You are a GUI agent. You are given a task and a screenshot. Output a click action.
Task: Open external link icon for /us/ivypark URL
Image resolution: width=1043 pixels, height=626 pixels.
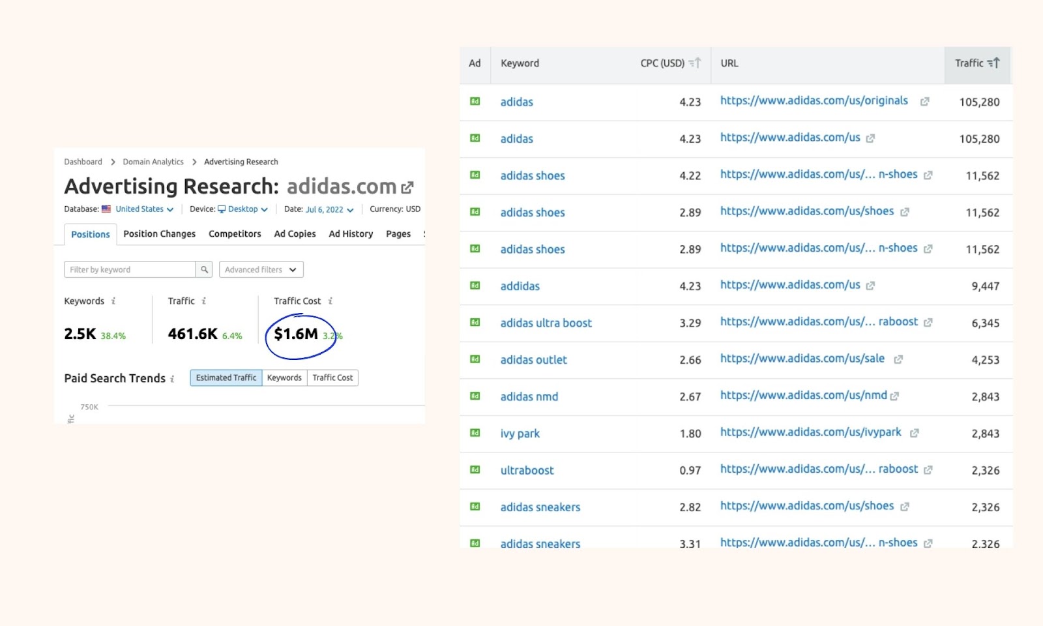click(x=914, y=433)
